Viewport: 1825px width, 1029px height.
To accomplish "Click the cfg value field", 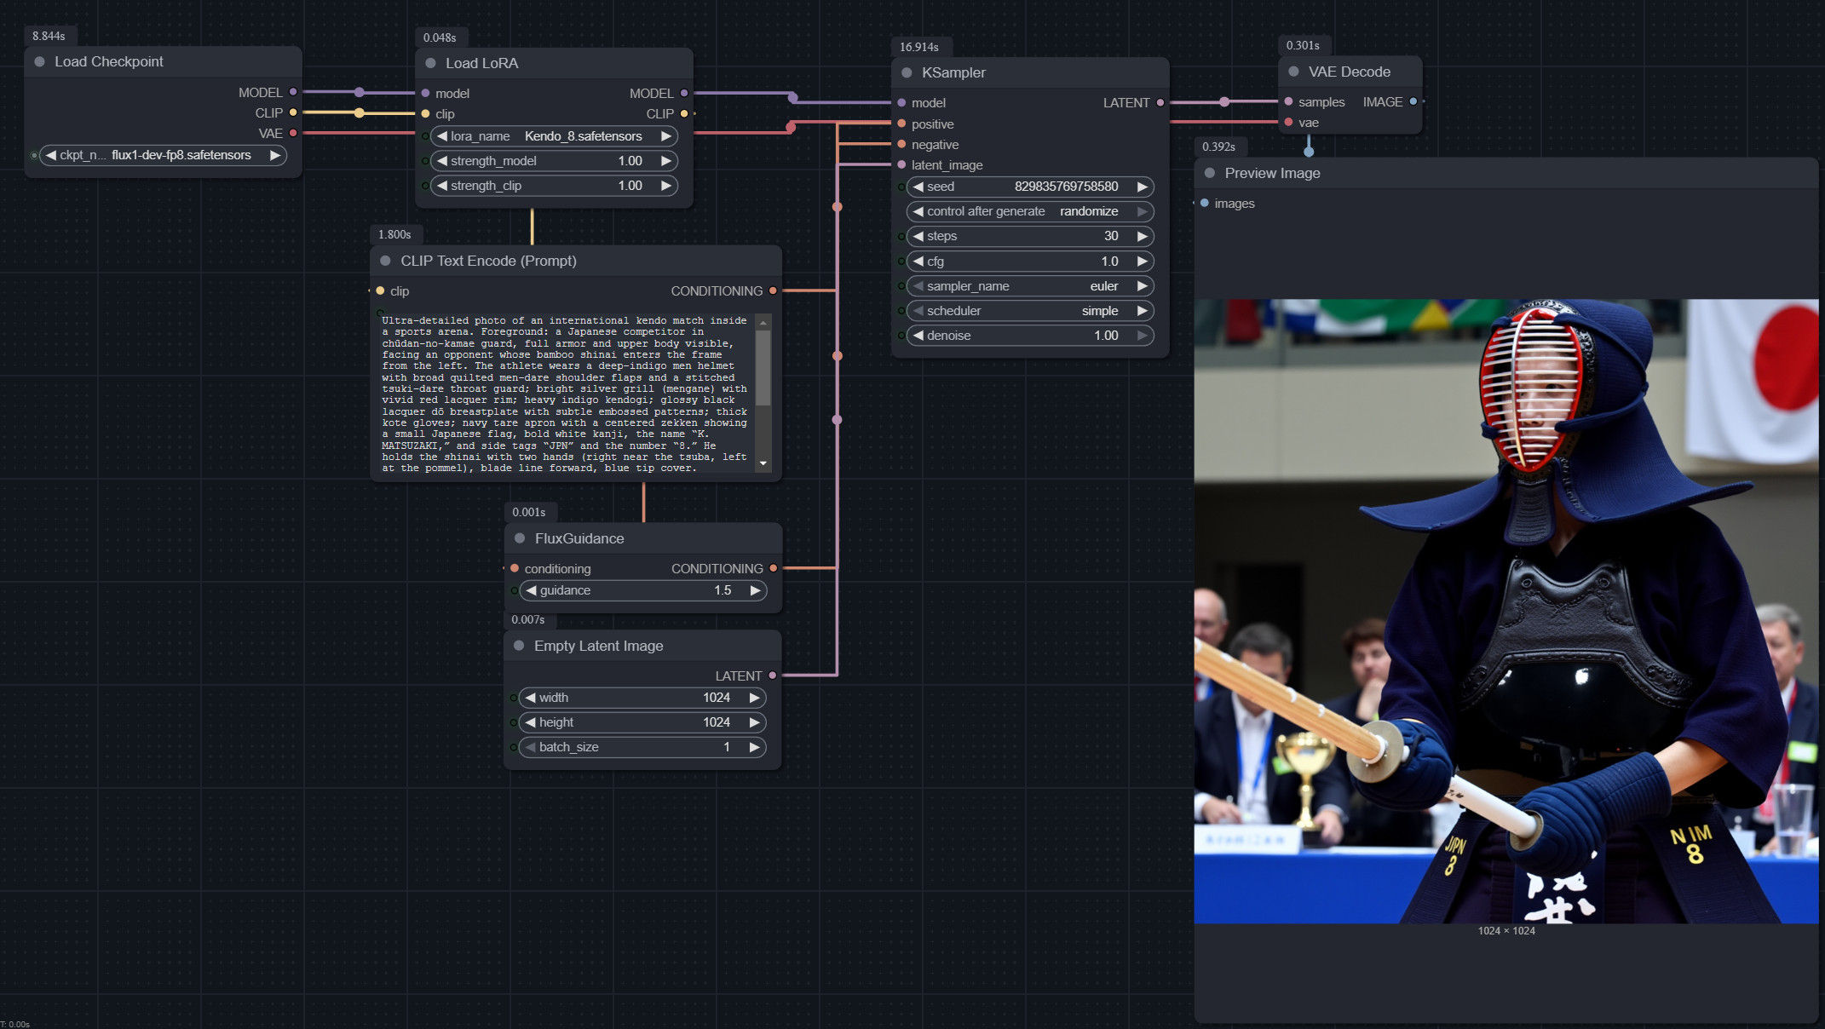I will click(1030, 262).
